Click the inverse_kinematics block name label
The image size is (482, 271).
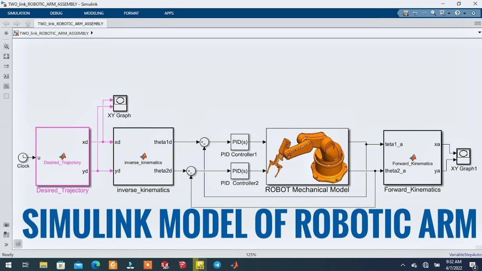(x=143, y=190)
